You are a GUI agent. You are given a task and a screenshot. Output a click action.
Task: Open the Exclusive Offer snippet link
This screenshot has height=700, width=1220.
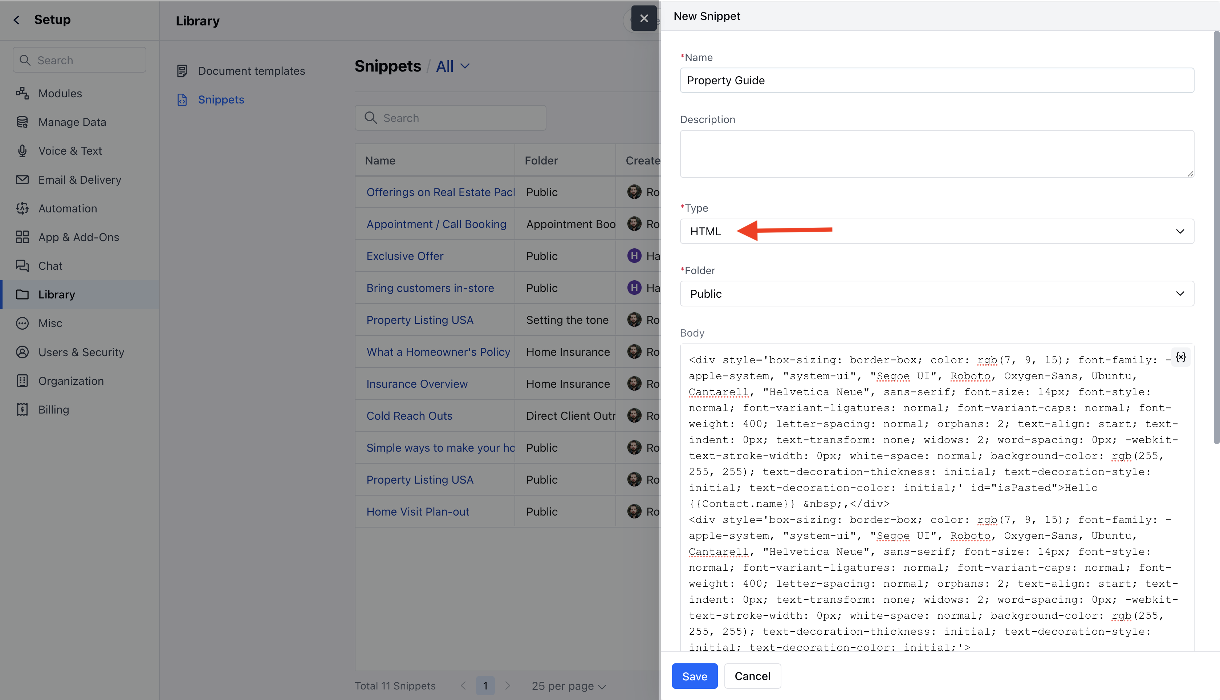point(405,256)
